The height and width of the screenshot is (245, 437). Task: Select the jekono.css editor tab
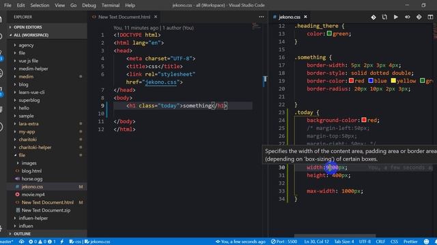[x=290, y=17]
